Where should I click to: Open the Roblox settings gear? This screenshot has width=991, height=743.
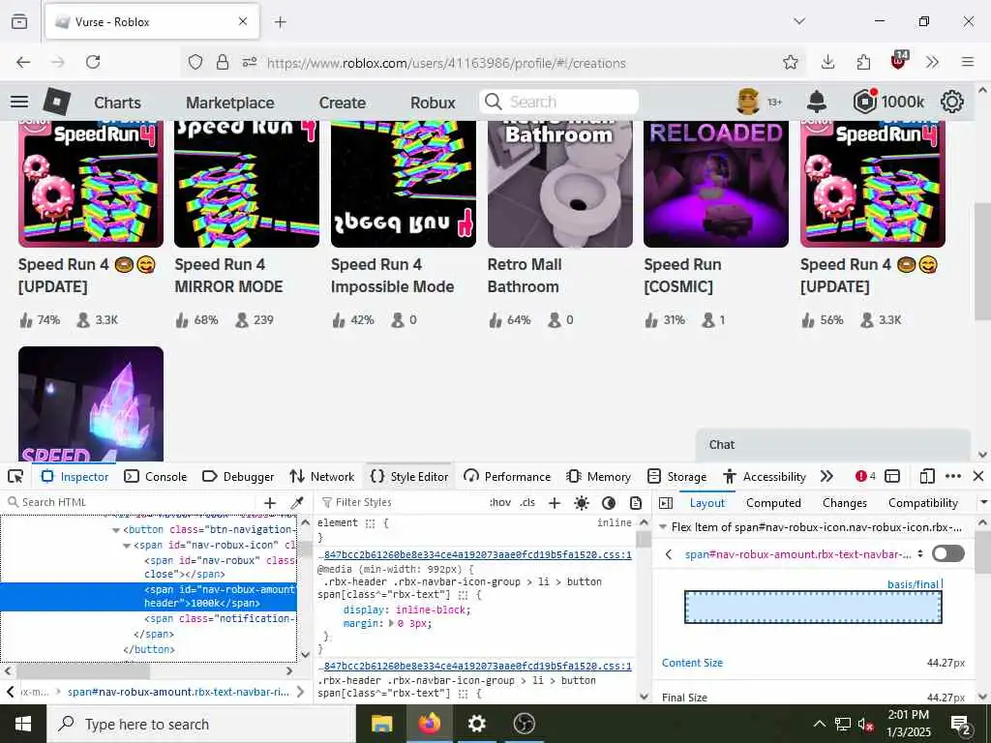pos(952,102)
